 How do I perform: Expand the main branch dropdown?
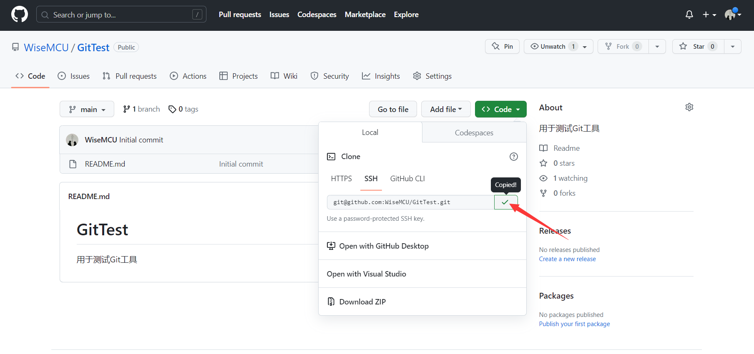point(87,109)
